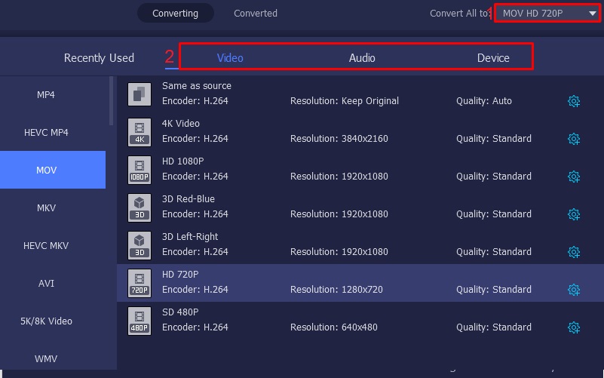Open settings gear for SD 480P preset
Image resolution: width=604 pixels, height=378 pixels.
574,327
